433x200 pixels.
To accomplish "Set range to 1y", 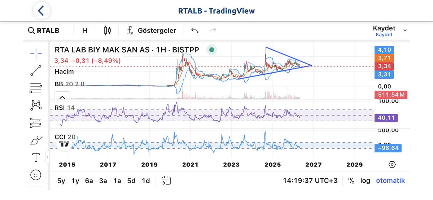I will tap(75, 181).
